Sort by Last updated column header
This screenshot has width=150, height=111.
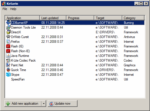pos(53,18)
